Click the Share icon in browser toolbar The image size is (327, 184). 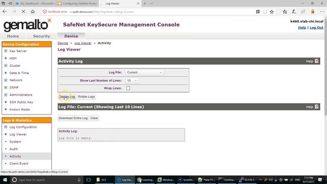pyautogui.click(x=303, y=12)
